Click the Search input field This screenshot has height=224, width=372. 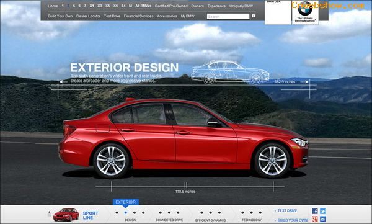pyautogui.click(x=228, y=16)
